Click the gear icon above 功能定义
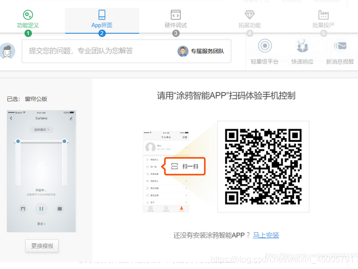This screenshot has width=358, height=269. click(x=28, y=15)
